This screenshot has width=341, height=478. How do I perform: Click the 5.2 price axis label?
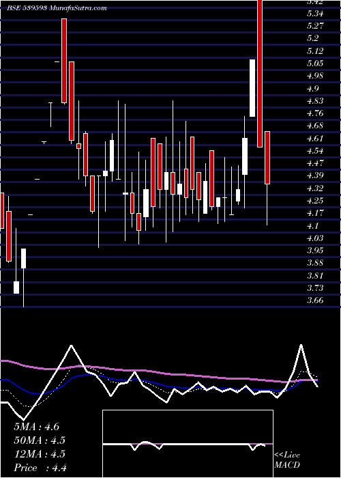(313, 38)
